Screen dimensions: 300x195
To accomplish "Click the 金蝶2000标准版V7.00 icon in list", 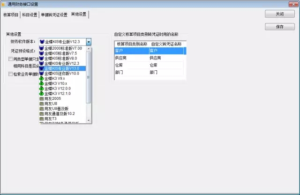I will [x=42, y=48].
